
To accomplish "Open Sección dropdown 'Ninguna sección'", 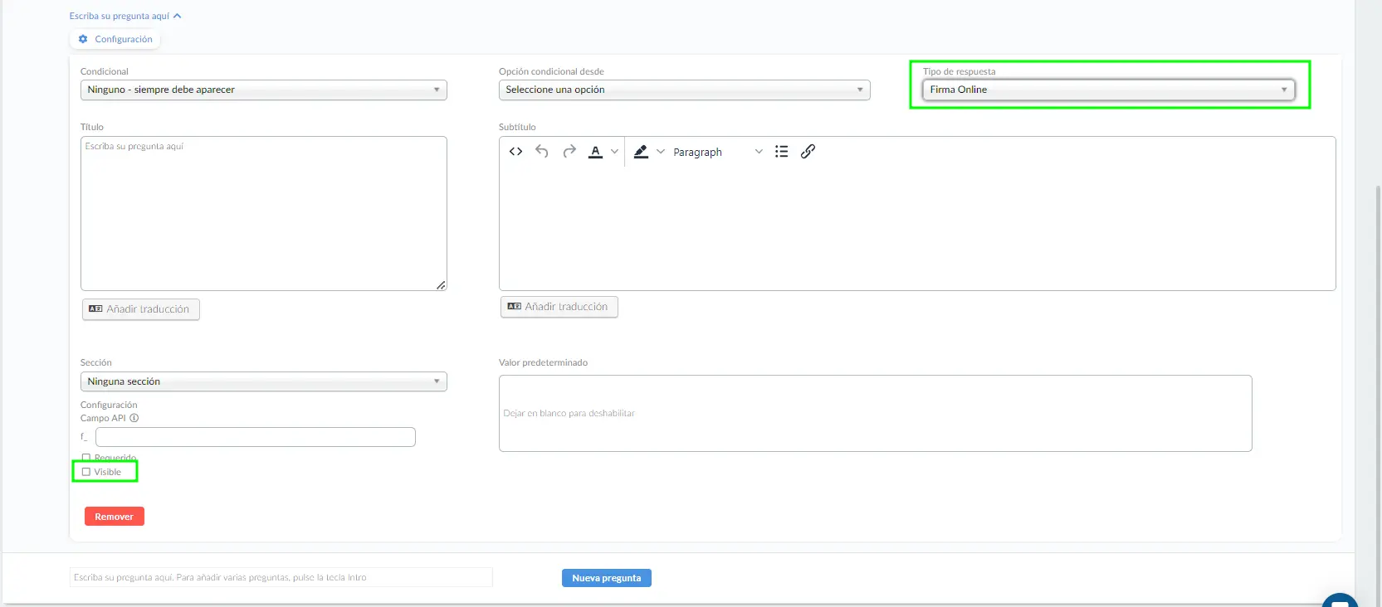I will click(263, 381).
